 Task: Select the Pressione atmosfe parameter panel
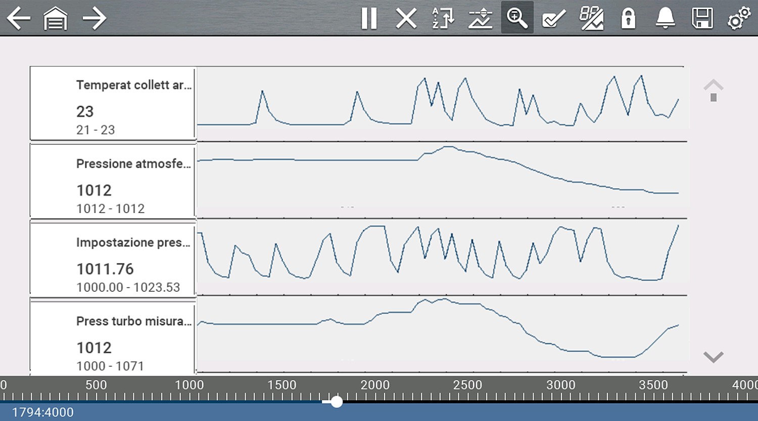coord(113,182)
